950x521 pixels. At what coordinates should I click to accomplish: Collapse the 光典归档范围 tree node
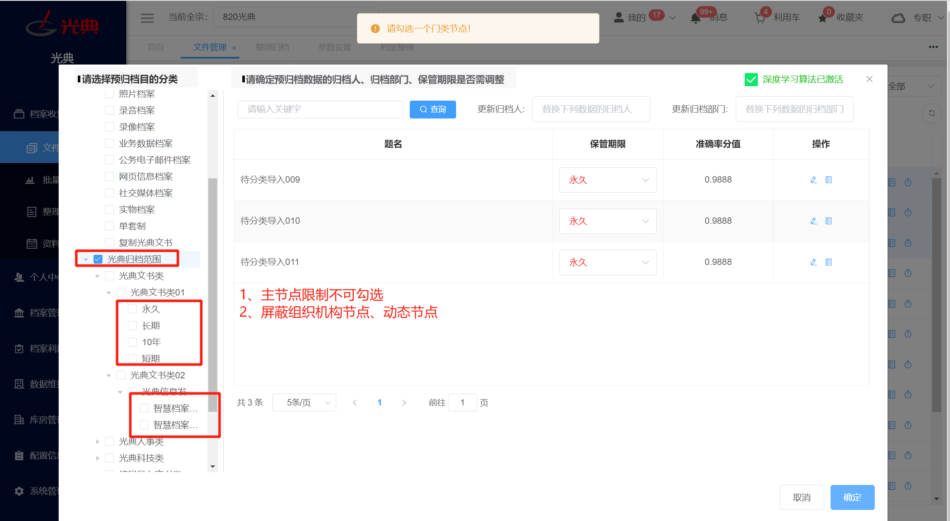pos(86,259)
